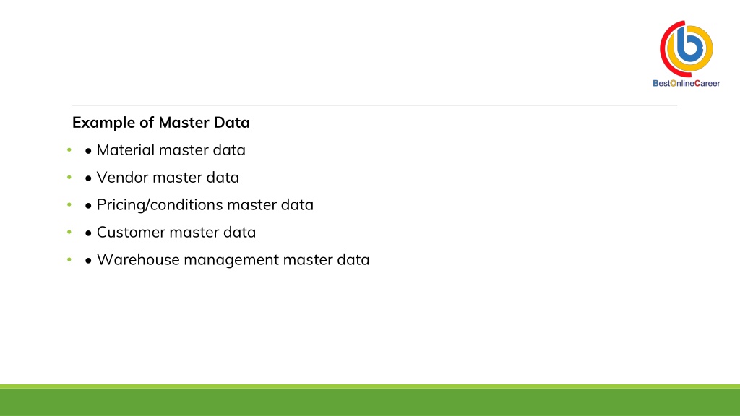Click the BestOnlineCareer circular logo icon
The image size is (740, 416).
click(x=687, y=48)
